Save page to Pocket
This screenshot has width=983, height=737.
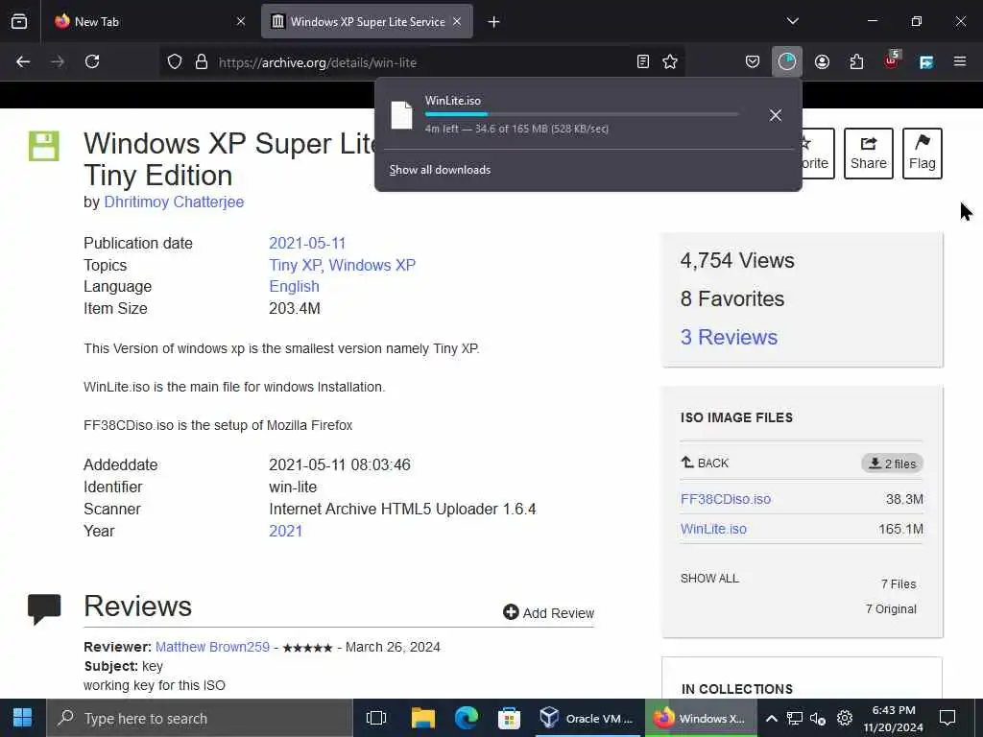pyautogui.click(x=753, y=61)
